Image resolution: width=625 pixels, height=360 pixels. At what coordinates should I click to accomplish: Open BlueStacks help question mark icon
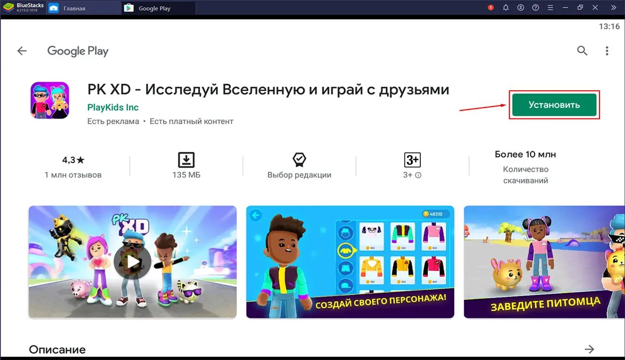coord(536,8)
